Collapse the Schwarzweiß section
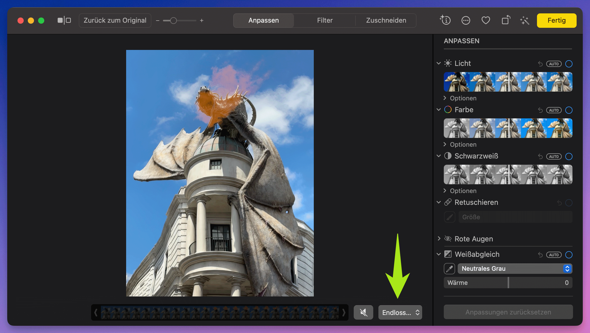 point(439,156)
